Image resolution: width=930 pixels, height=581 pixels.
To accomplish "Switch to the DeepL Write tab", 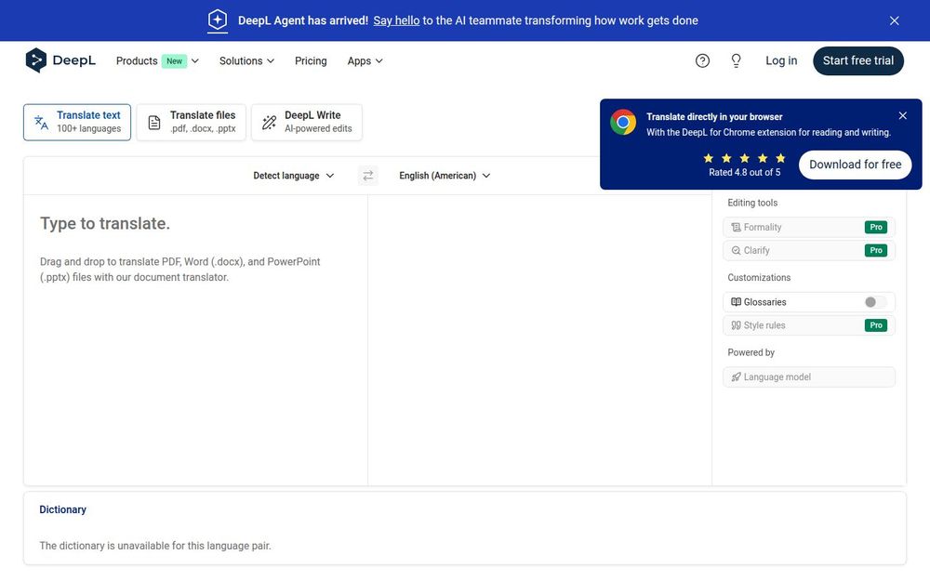I will pos(307,122).
